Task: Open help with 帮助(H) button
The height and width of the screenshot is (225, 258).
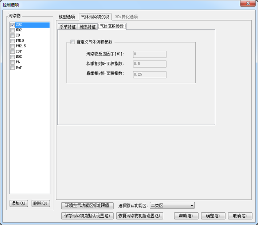Action: (186, 216)
